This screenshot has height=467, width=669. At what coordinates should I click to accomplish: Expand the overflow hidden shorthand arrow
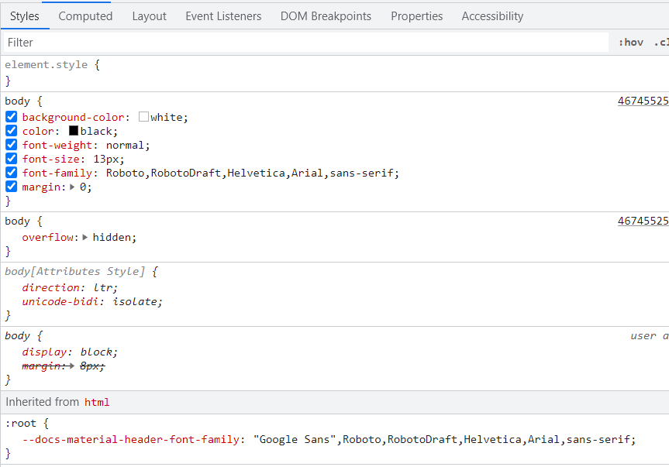tap(85, 238)
